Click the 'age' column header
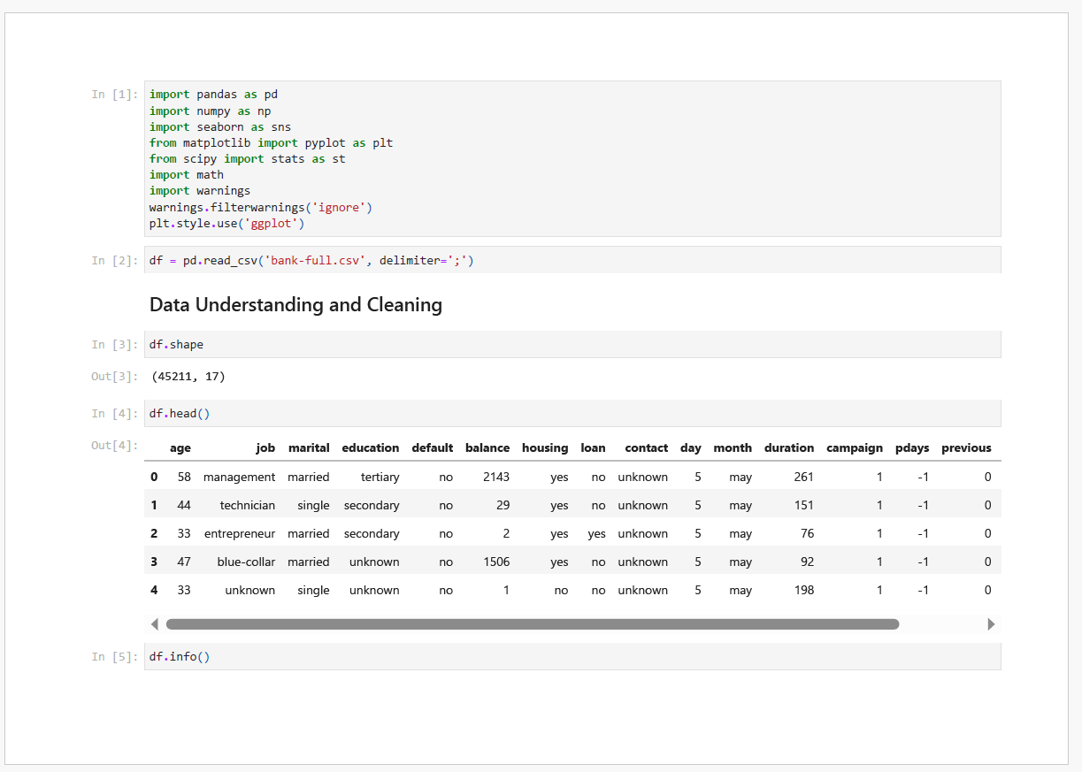The height and width of the screenshot is (772, 1082). click(x=180, y=448)
